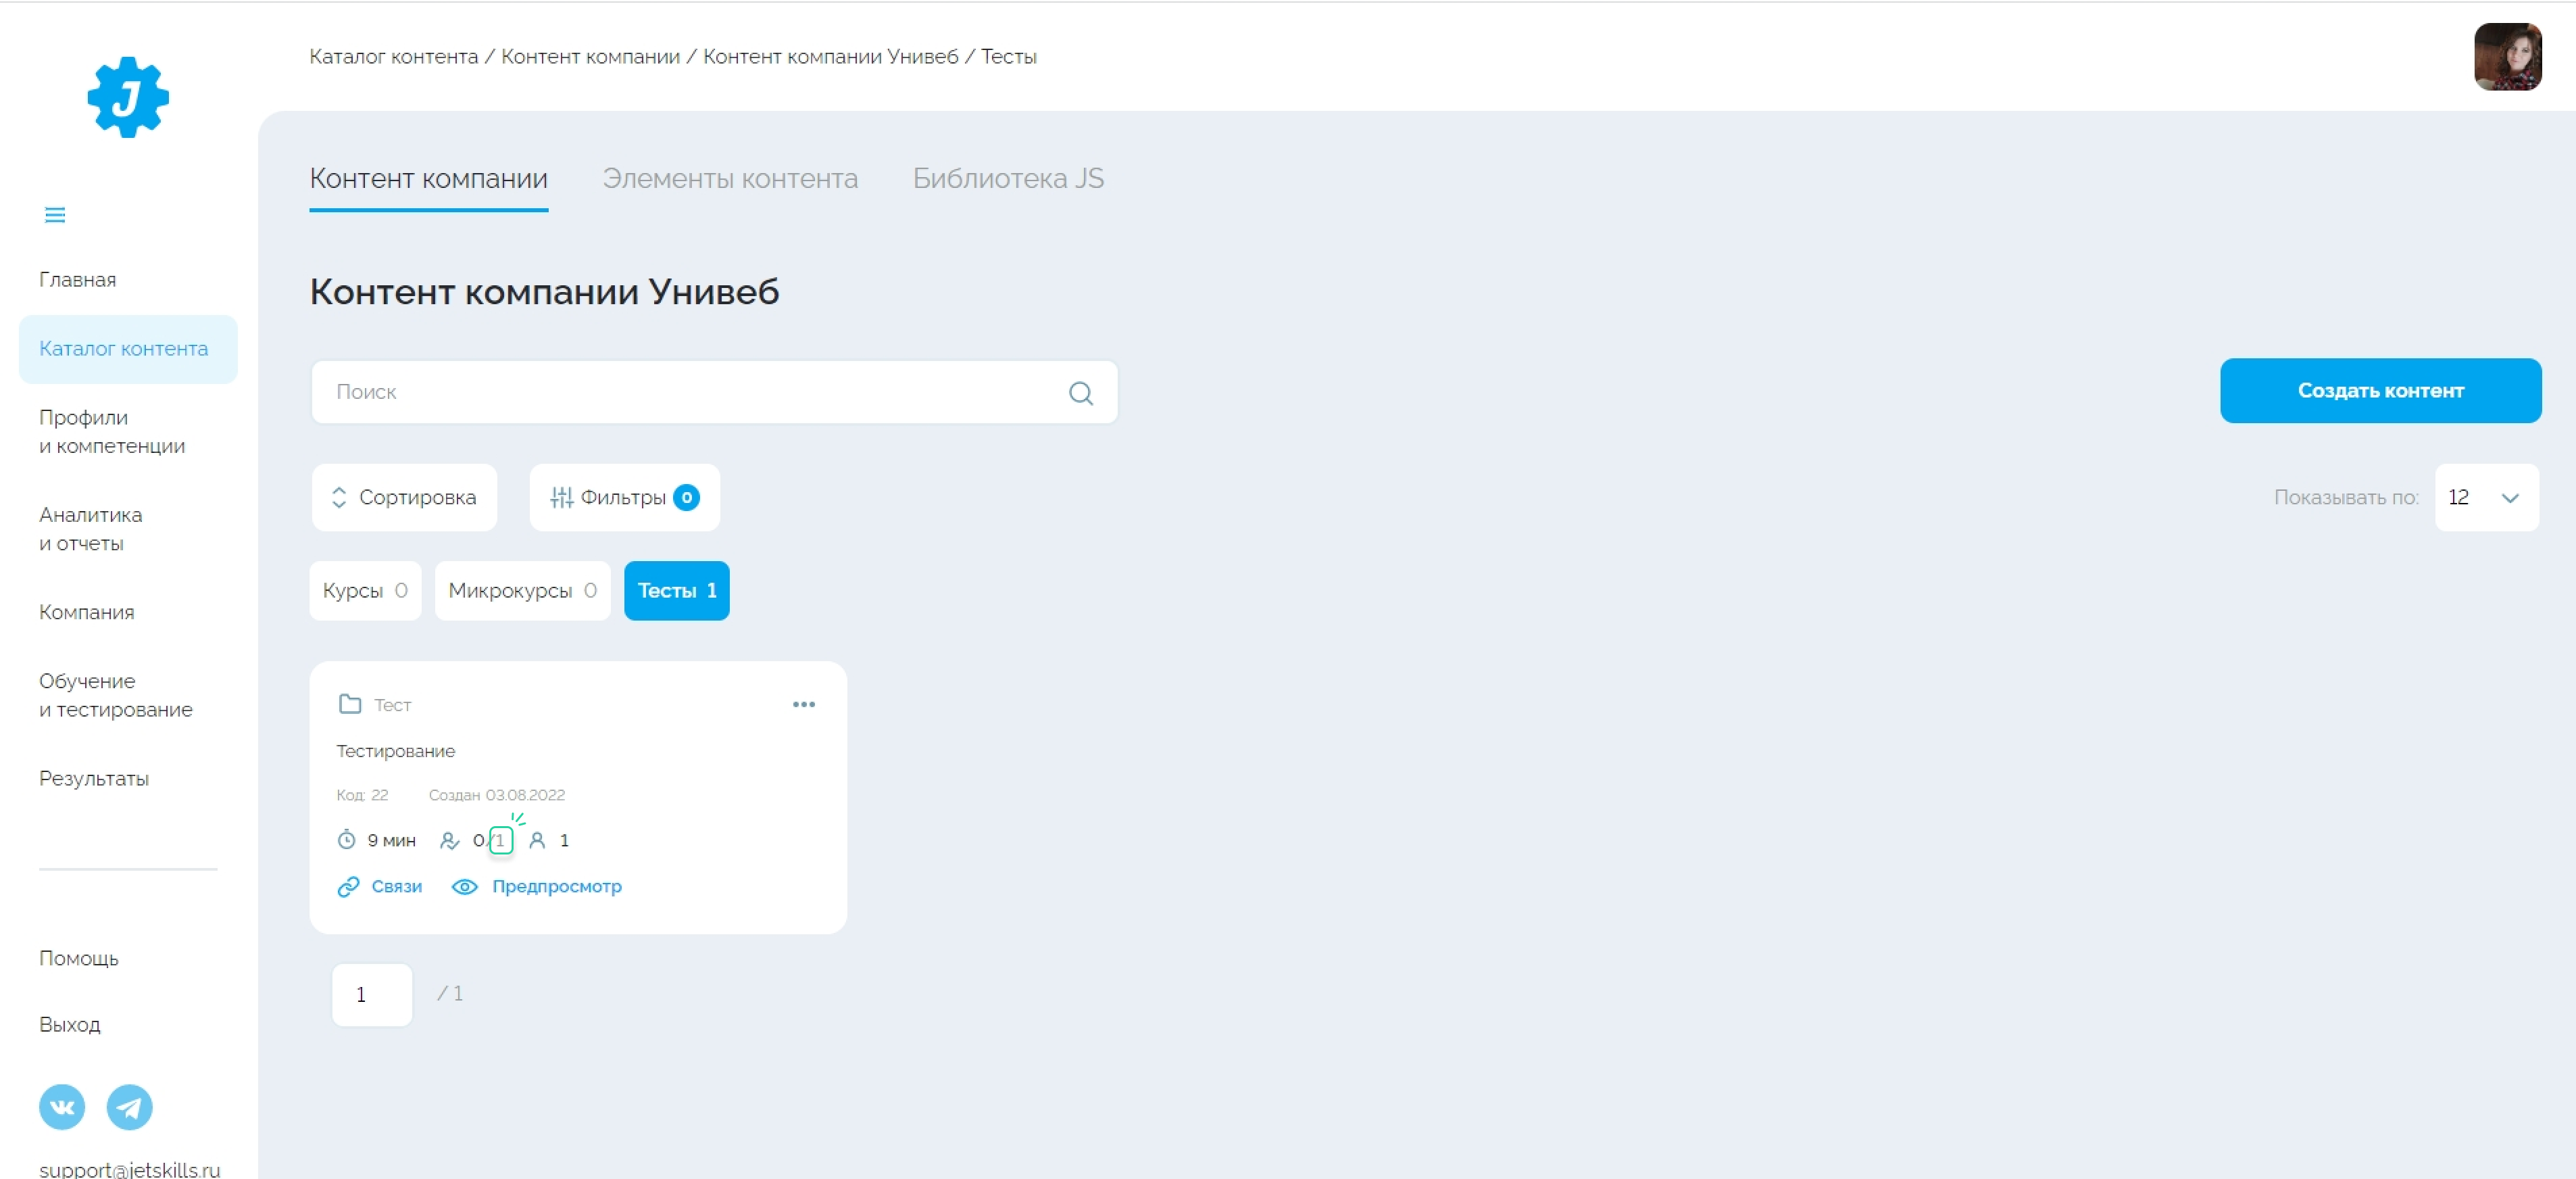2576x1179 pixels.
Task: Switch to Элементы контента tab
Action: [729, 179]
